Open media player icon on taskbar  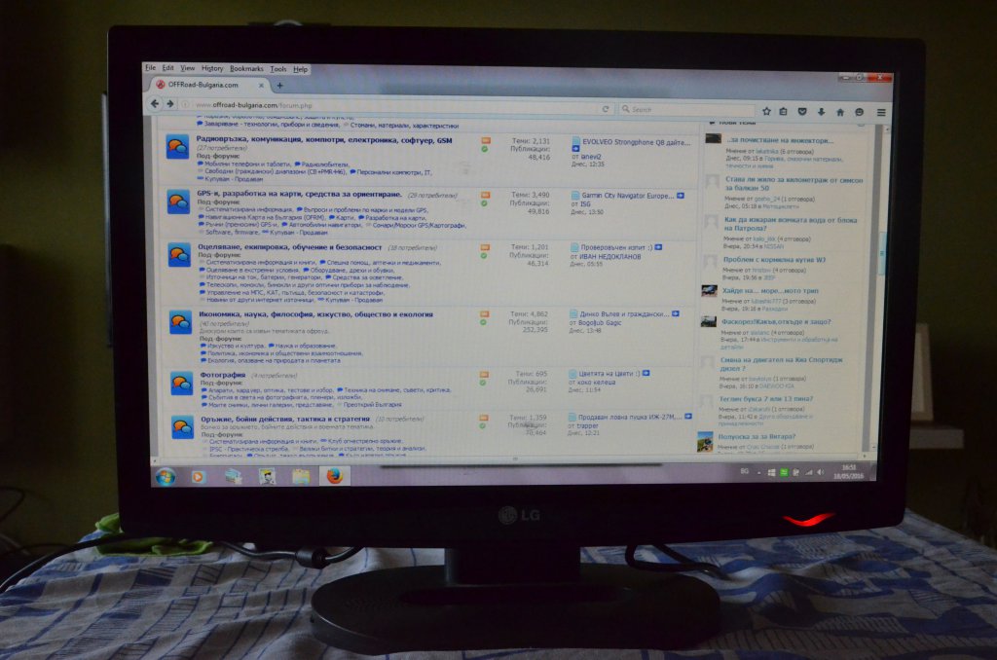[199, 476]
